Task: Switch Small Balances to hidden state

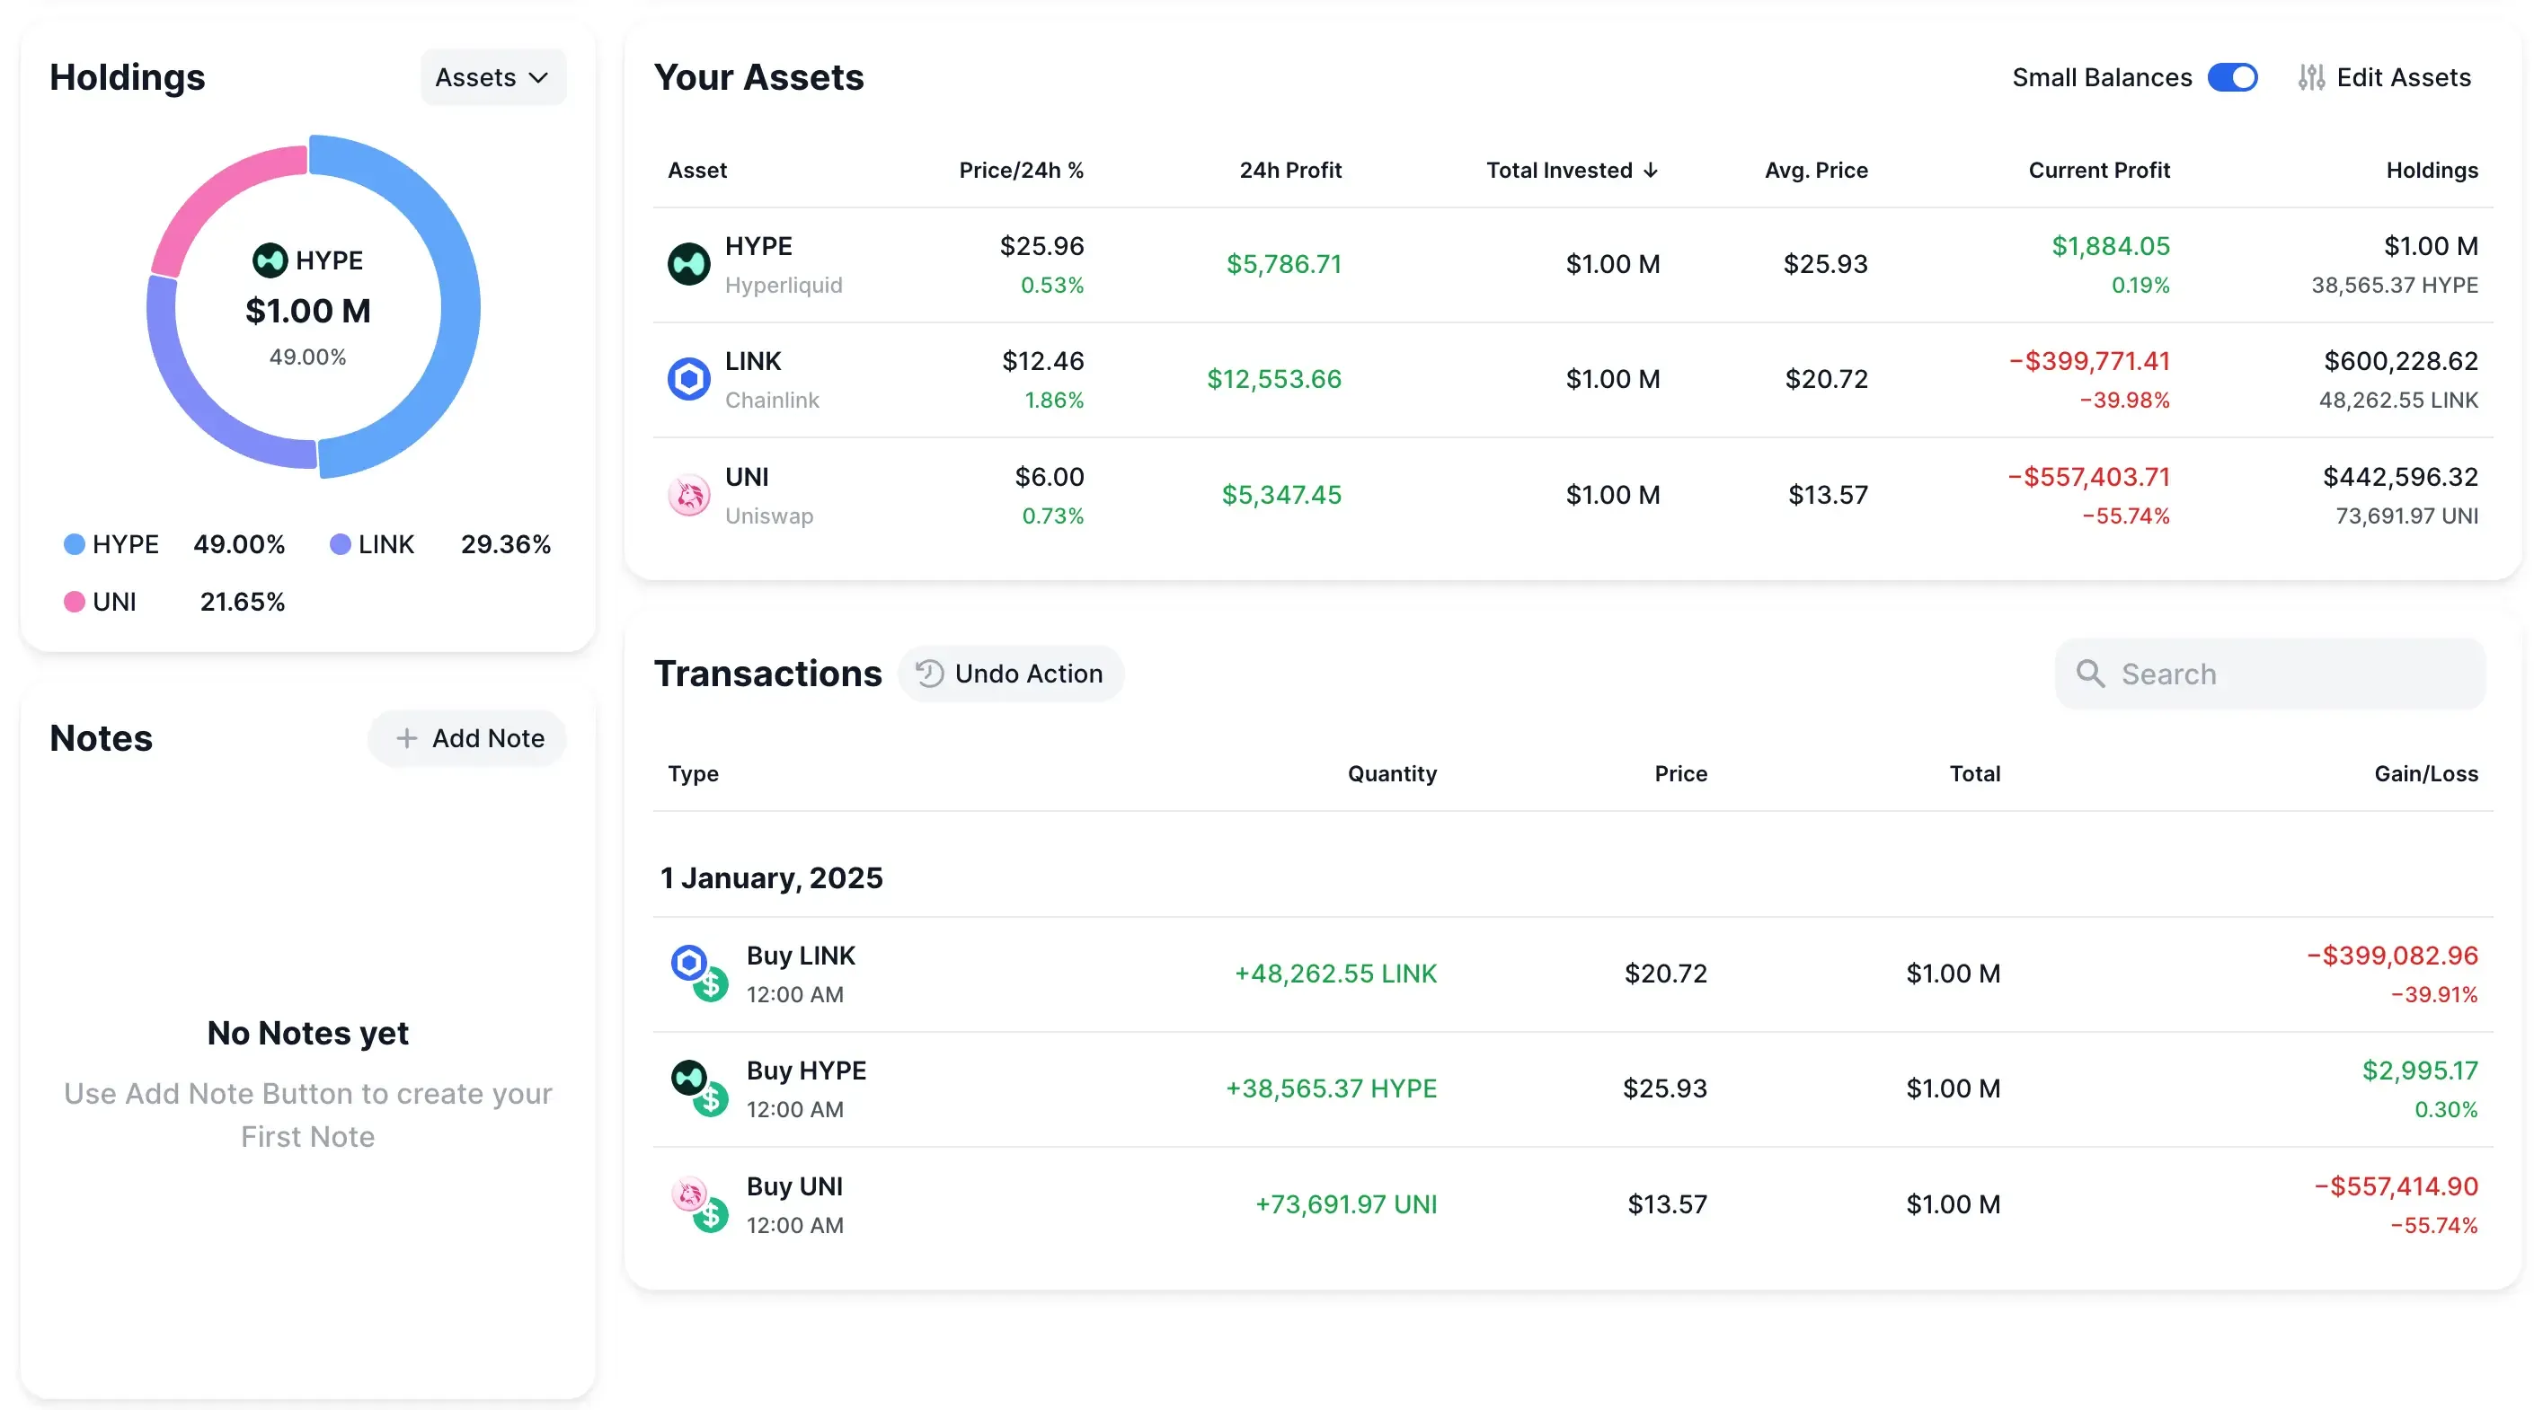Action: [x=2233, y=76]
